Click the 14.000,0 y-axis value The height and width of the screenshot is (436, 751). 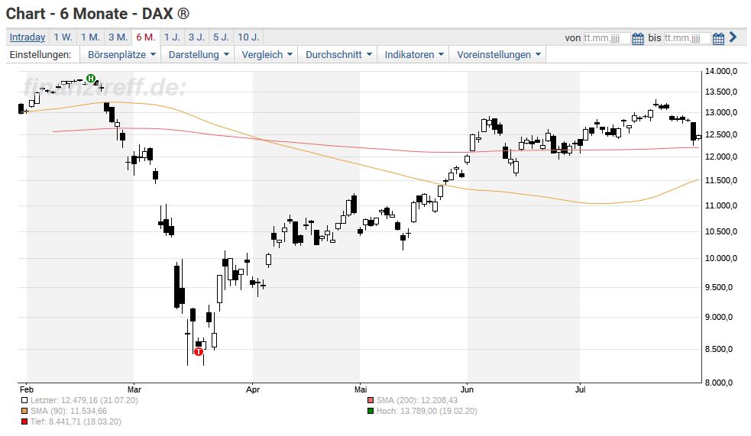pos(721,71)
